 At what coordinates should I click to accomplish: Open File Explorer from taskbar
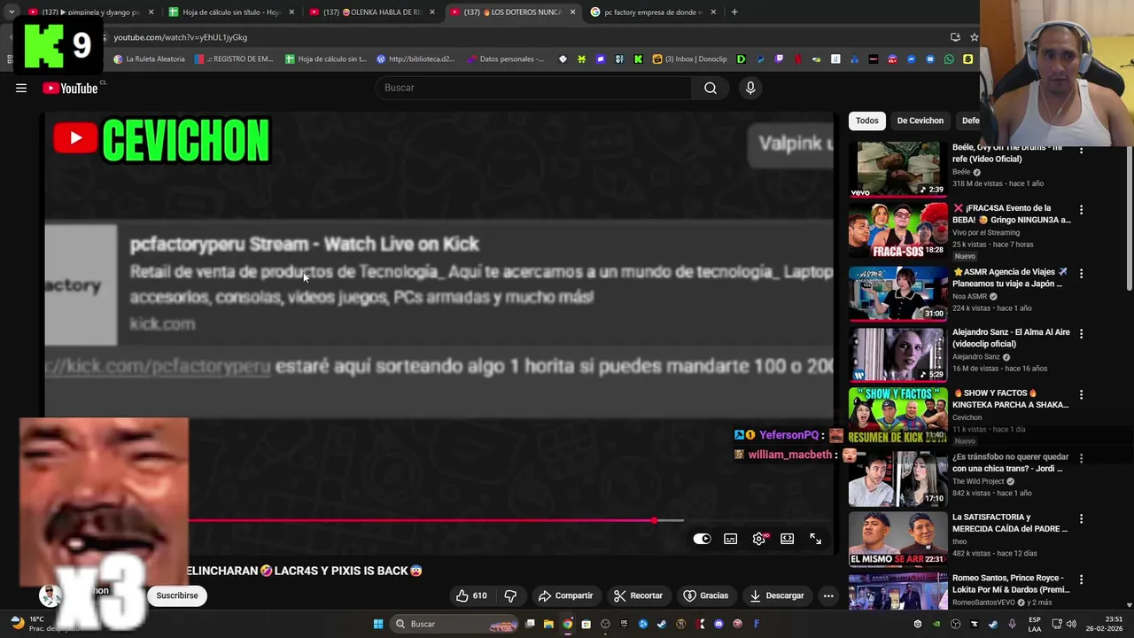(x=548, y=624)
